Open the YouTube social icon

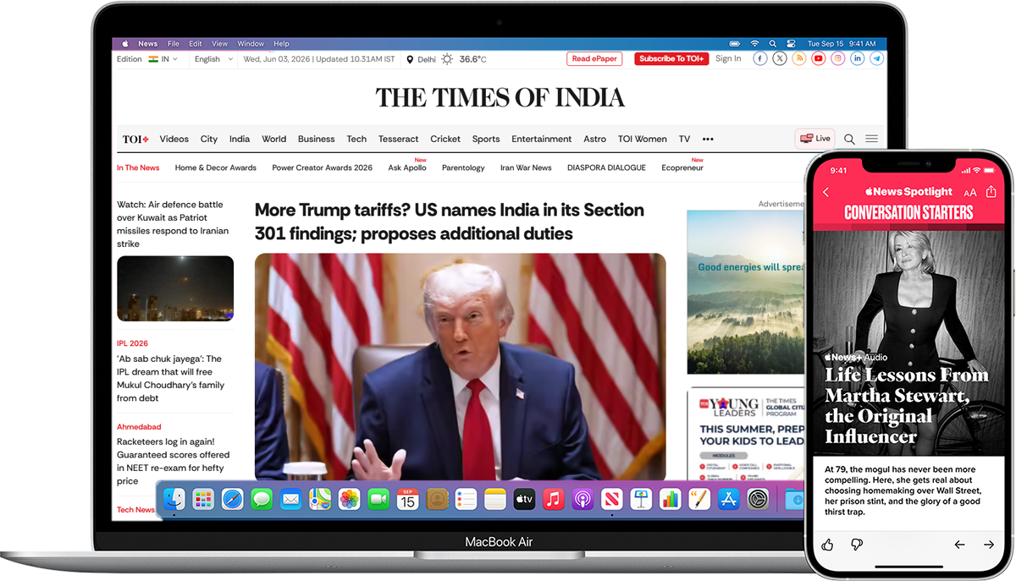point(818,58)
